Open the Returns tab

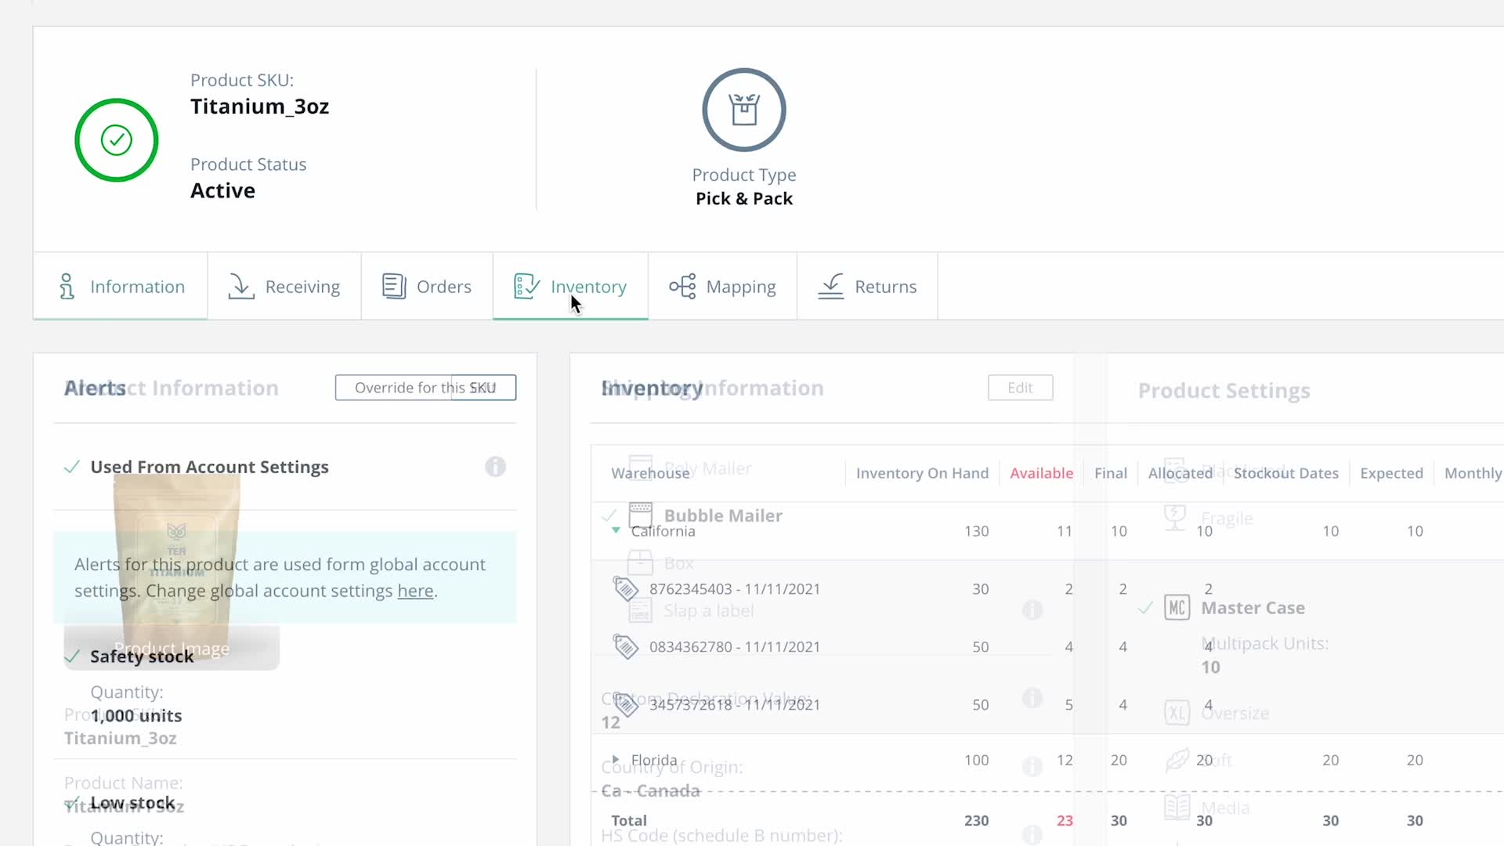tap(867, 287)
